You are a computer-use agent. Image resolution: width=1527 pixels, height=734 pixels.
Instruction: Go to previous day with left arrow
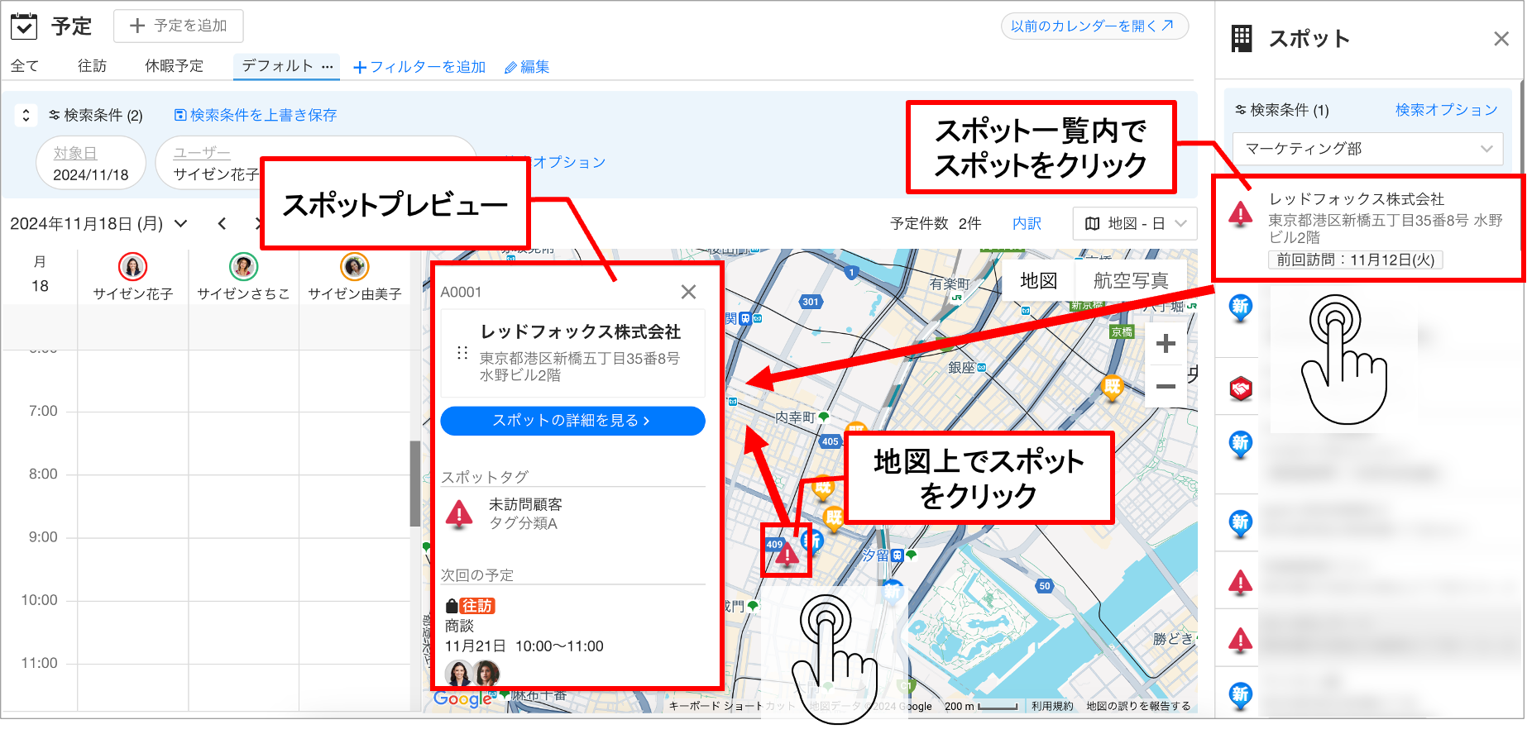[222, 223]
